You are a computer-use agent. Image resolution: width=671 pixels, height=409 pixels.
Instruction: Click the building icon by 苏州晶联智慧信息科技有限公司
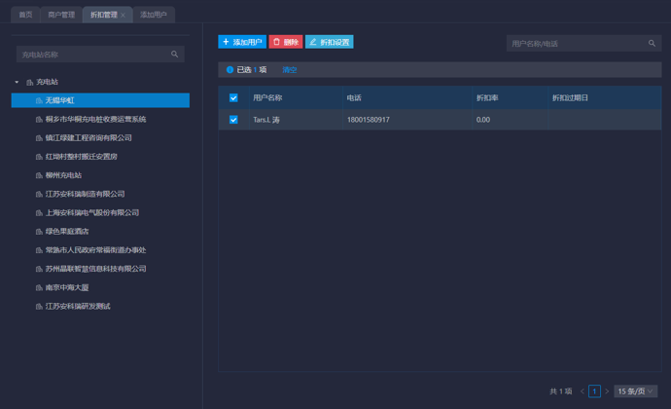(39, 269)
